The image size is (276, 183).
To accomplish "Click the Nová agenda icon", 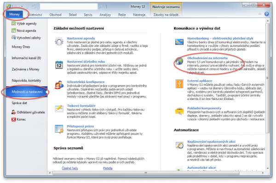I will pos(13,31).
